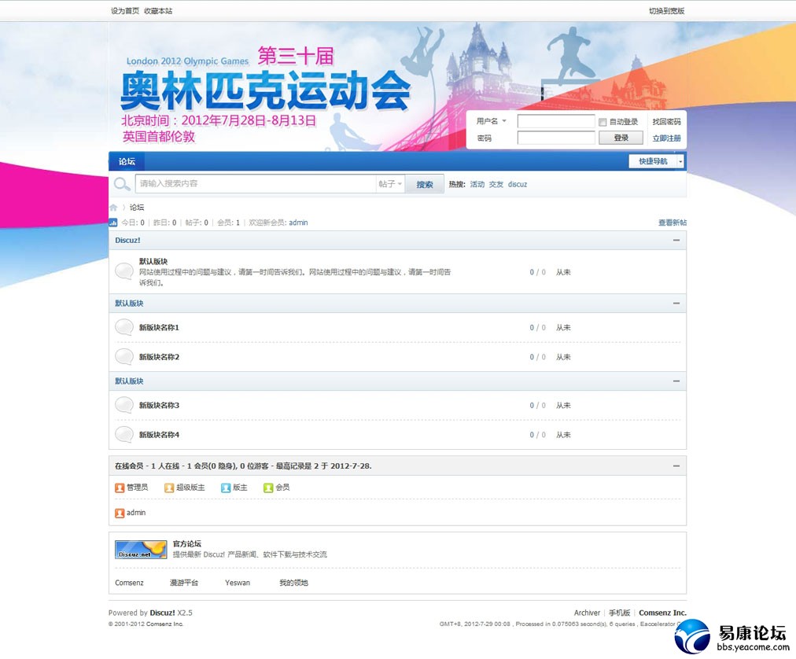Click the speech bubble icon for 新版块名称4
Image resolution: width=796 pixels, height=659 pixels.
[124, 435]
